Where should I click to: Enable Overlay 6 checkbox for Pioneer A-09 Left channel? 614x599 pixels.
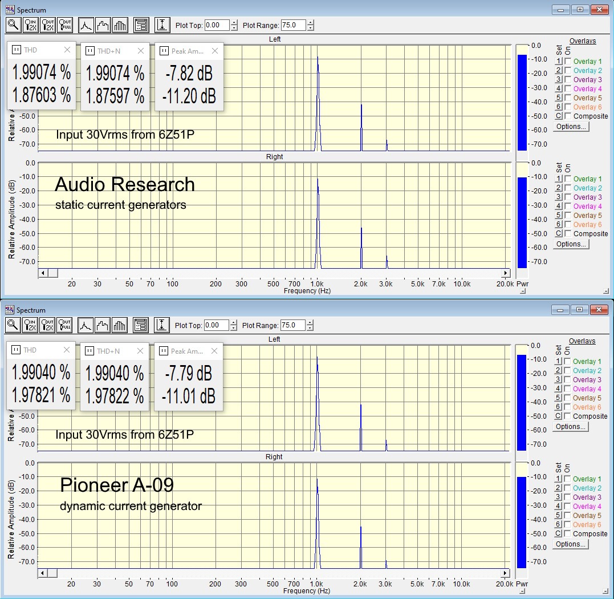(567, 407)
